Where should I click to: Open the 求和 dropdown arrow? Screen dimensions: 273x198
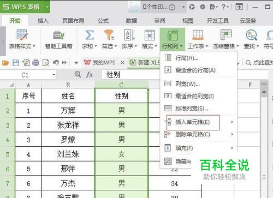point(96,46)
